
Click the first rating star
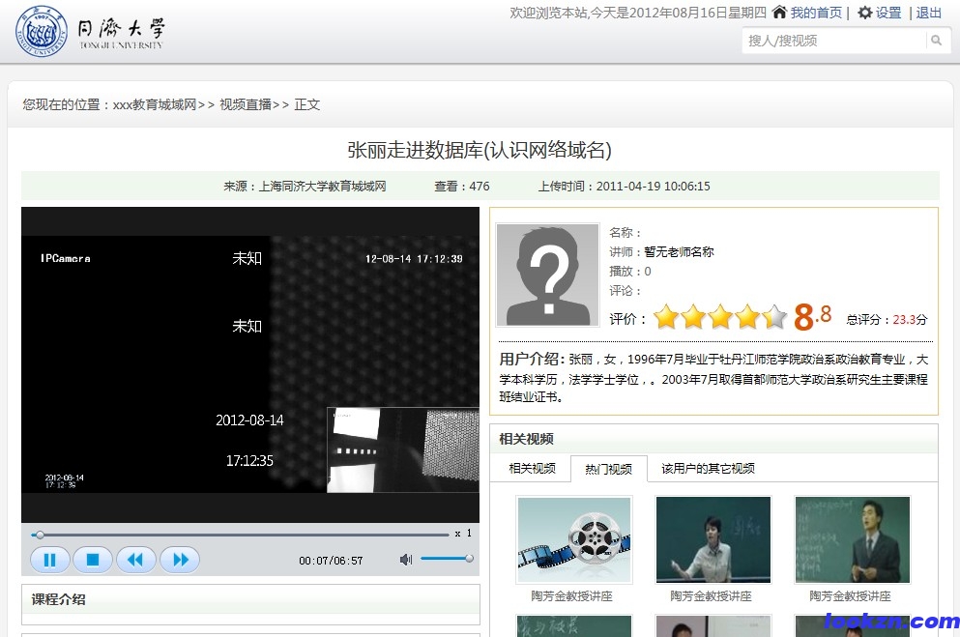point(666,317)
